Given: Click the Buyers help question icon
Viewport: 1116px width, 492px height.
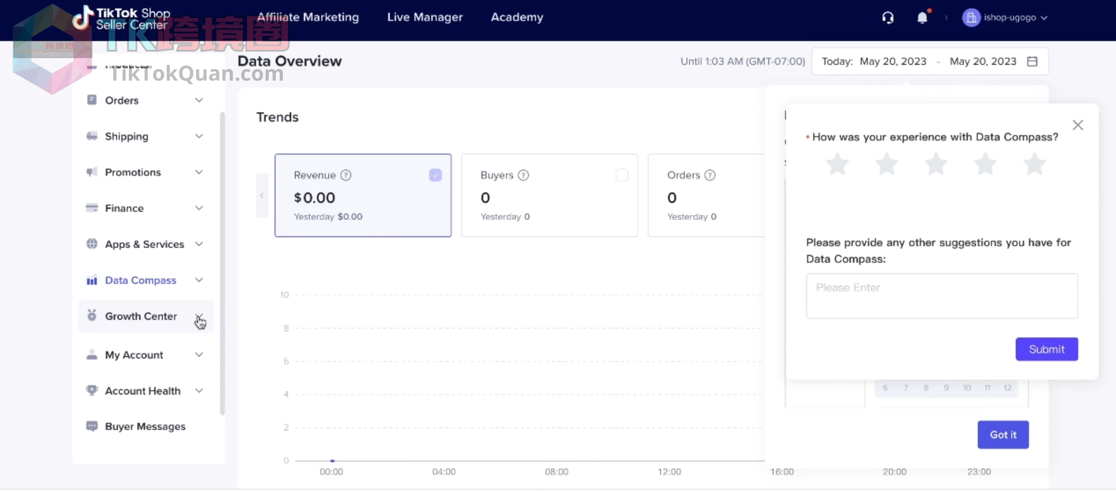Looking at the screenshot, I should 523,175.
